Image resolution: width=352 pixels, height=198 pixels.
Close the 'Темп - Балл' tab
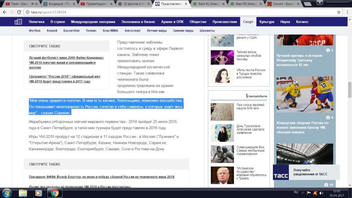tap(36, 4)
